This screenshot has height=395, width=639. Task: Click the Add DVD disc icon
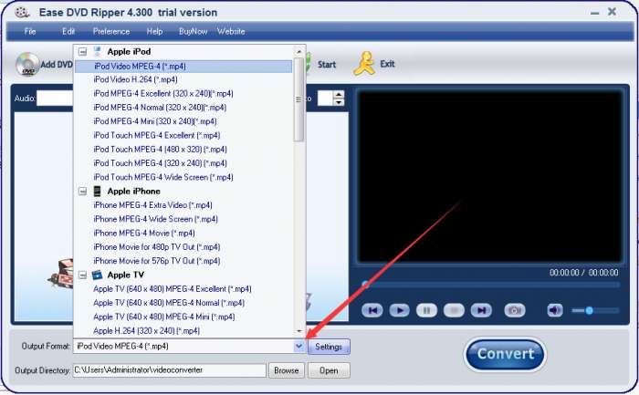point(27,64)
